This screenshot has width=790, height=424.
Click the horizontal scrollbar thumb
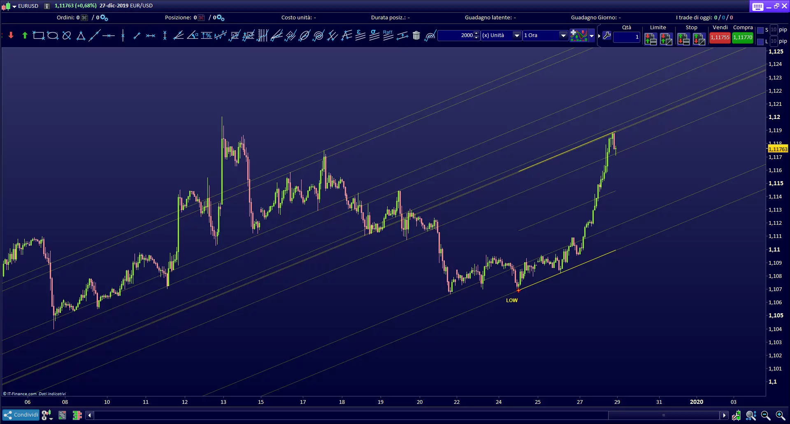tap(664, 415)
